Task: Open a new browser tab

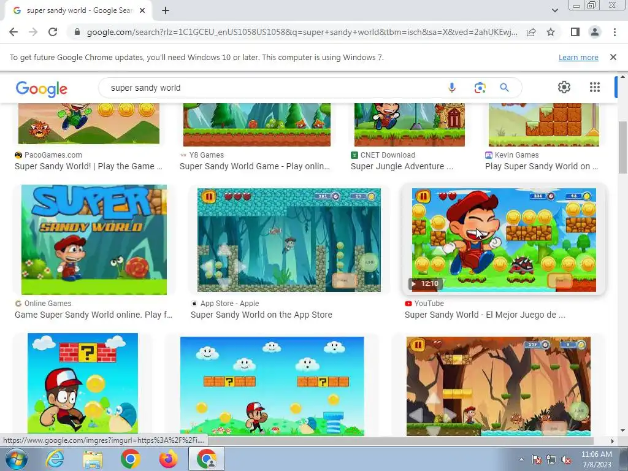Action: (x=166, y=11)
